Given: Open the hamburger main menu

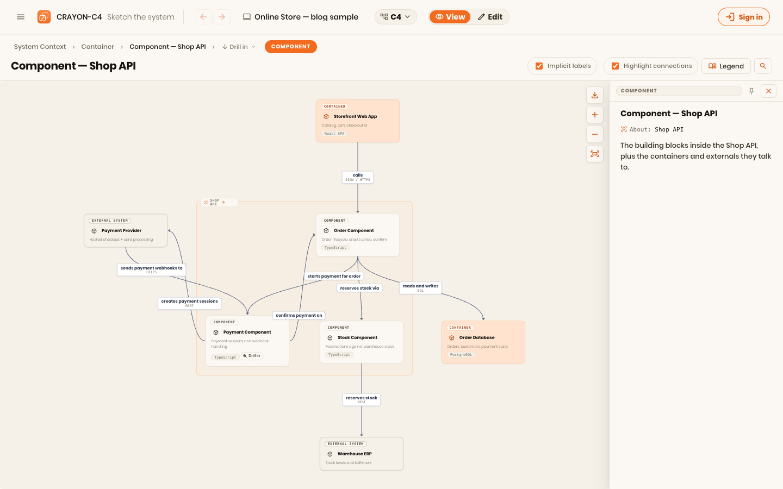Looking at the screenshot, I should coord(21,17).
